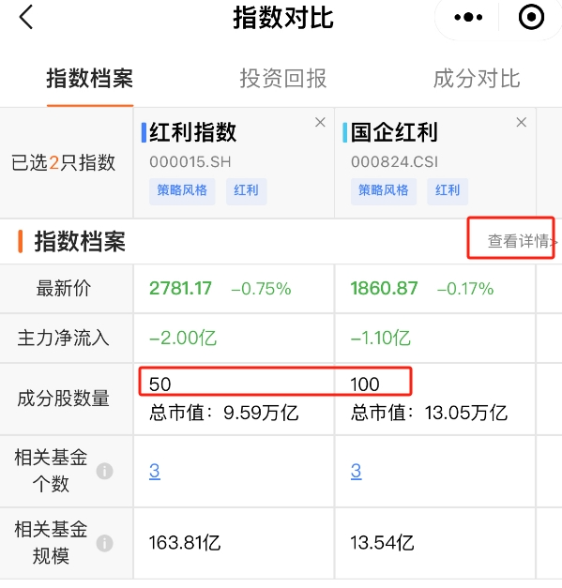The height and width of the screenshot is (588, 562).
Task: Tap the 指数对比 page title
Action: [283, 17]
